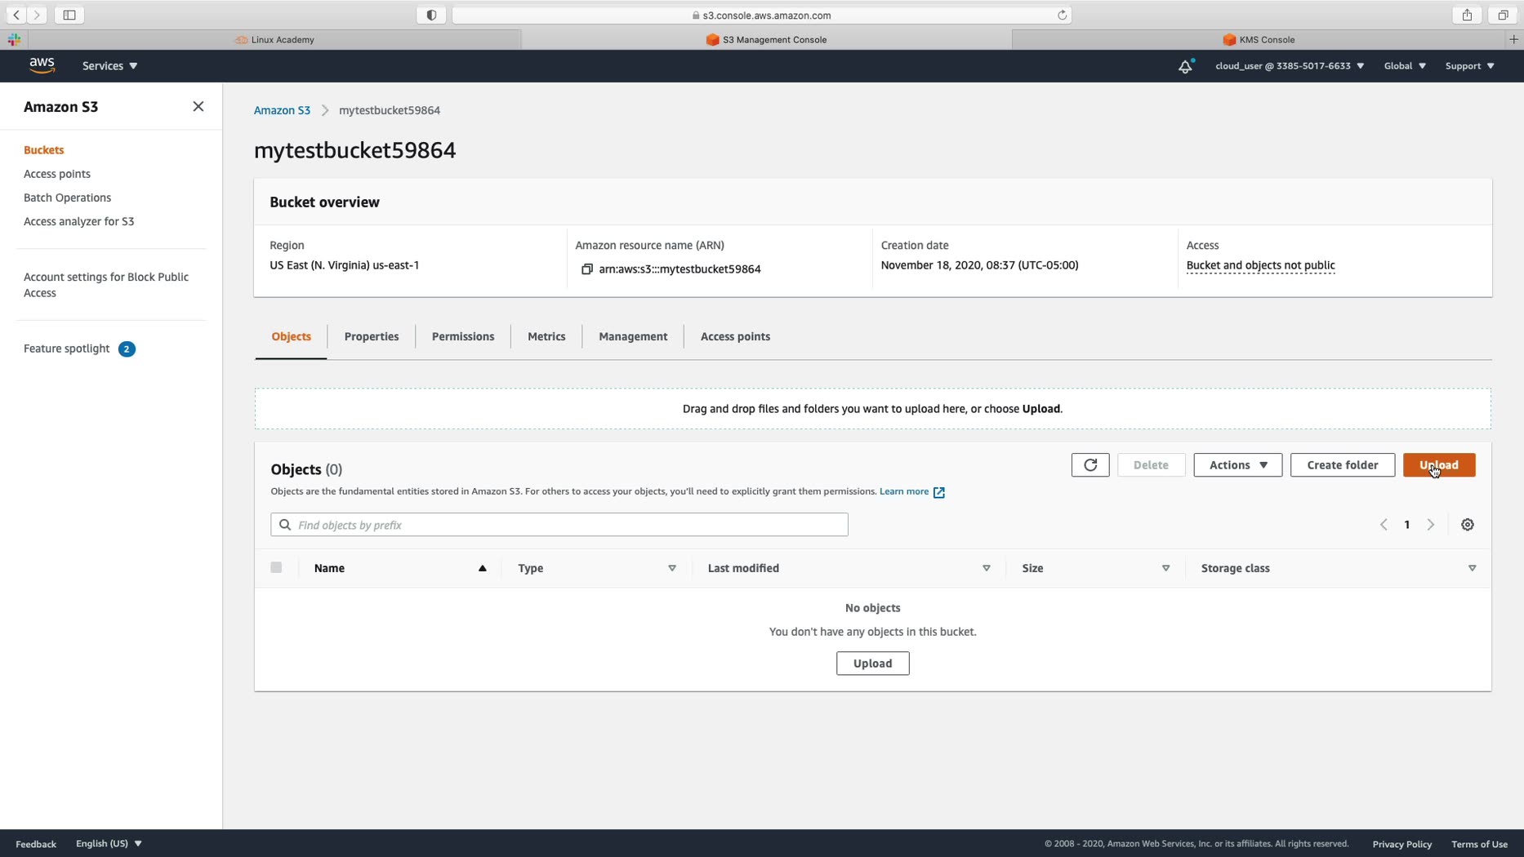Viewport: 1524px width, 857px height.
Task: Open the Metrics tab
Action: (x=546, y=337)
